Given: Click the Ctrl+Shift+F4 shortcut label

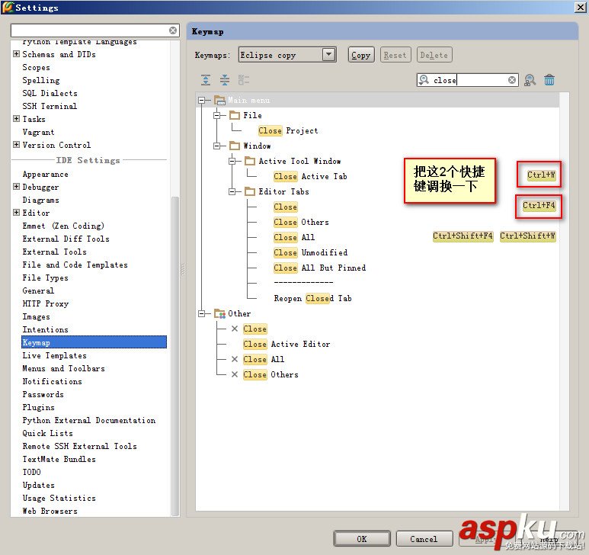Looking at the screenshot, I should tap(463, 236).
